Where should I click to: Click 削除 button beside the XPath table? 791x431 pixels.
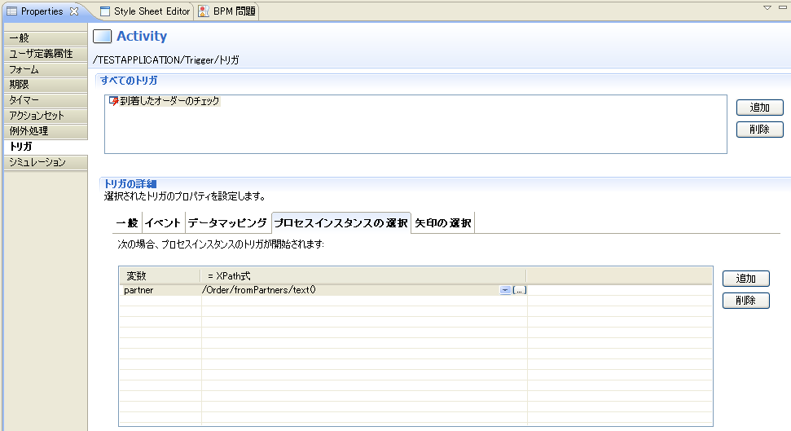tap(745, 301)
